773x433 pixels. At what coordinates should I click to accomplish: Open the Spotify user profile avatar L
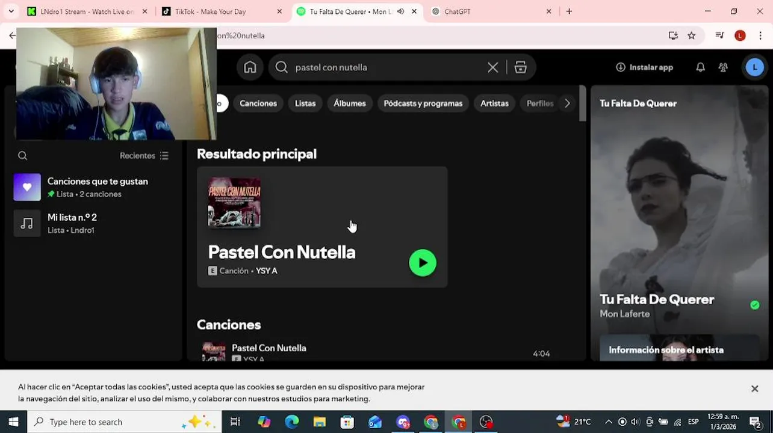point(755,67)
